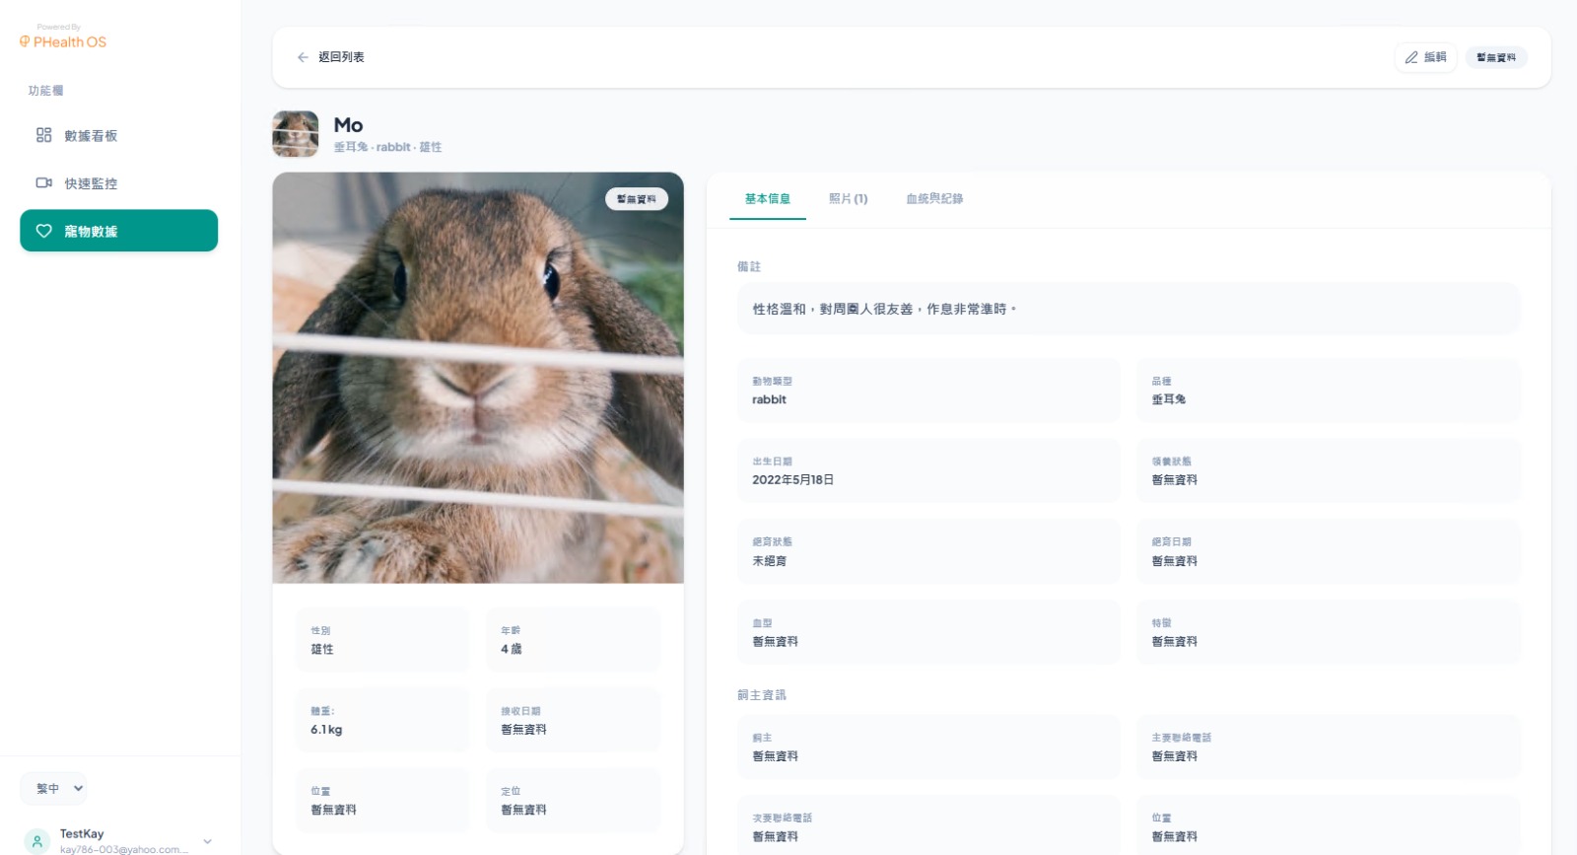Click the 動物類型 value rabbit
Image resolution: width=1577 pixels, height=855 pixels.
pyautogui.click(x=769, y=399)
